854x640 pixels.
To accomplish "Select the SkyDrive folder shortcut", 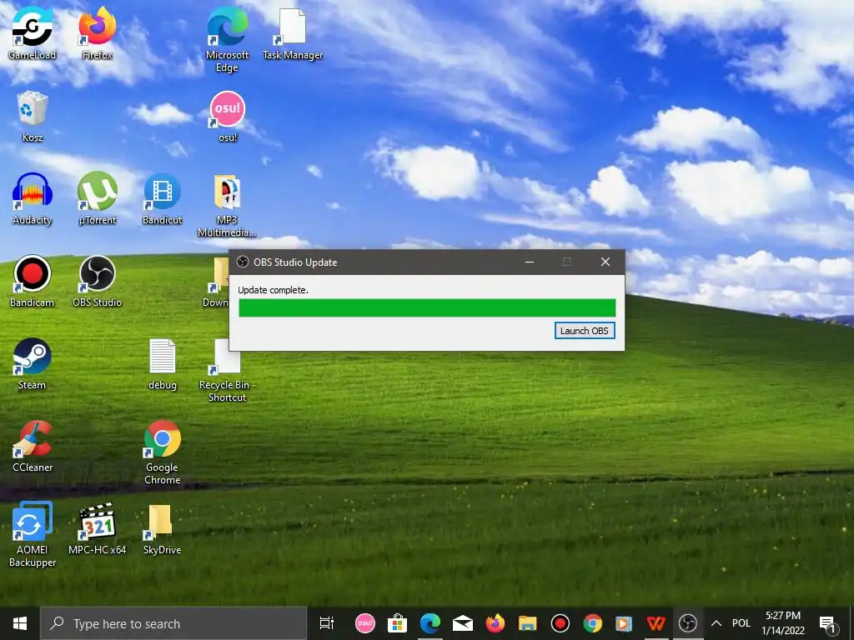I will click(x=163, y=529).
